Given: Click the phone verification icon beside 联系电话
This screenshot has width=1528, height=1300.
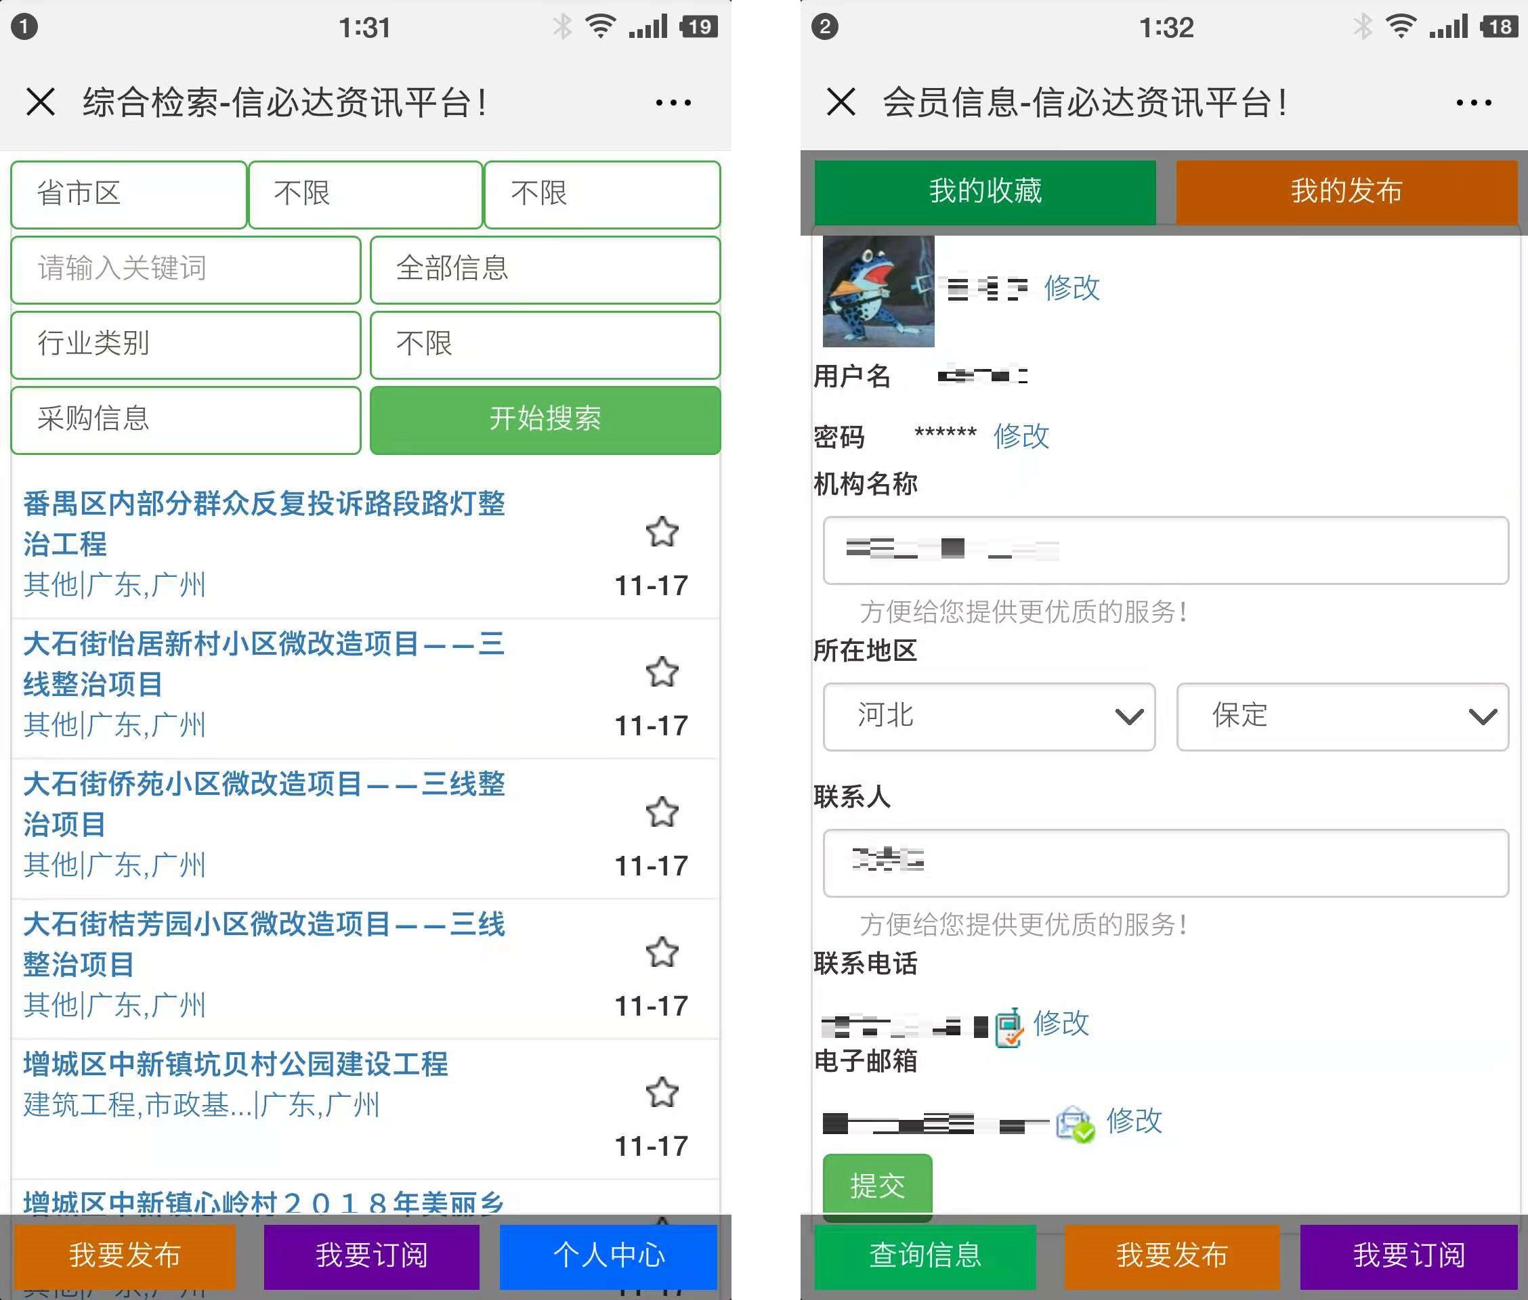Looking at the screenshot, I should click(1009, 1026).
